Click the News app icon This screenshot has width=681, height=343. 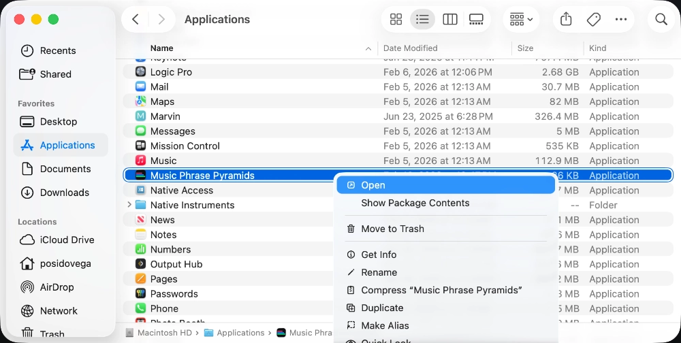[140, 219]
